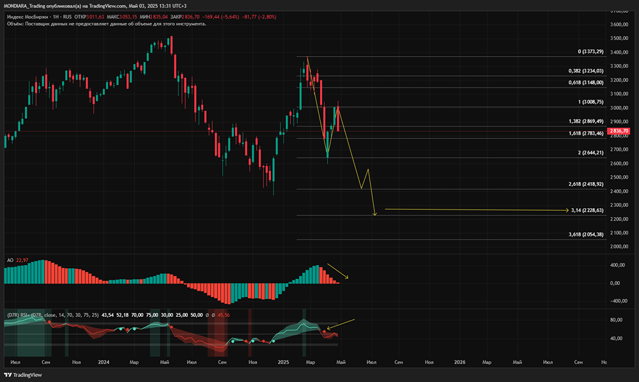This screenshot has height=382, width=639.
Task: Click the 2300,00 price axis label
Action: 619,205
